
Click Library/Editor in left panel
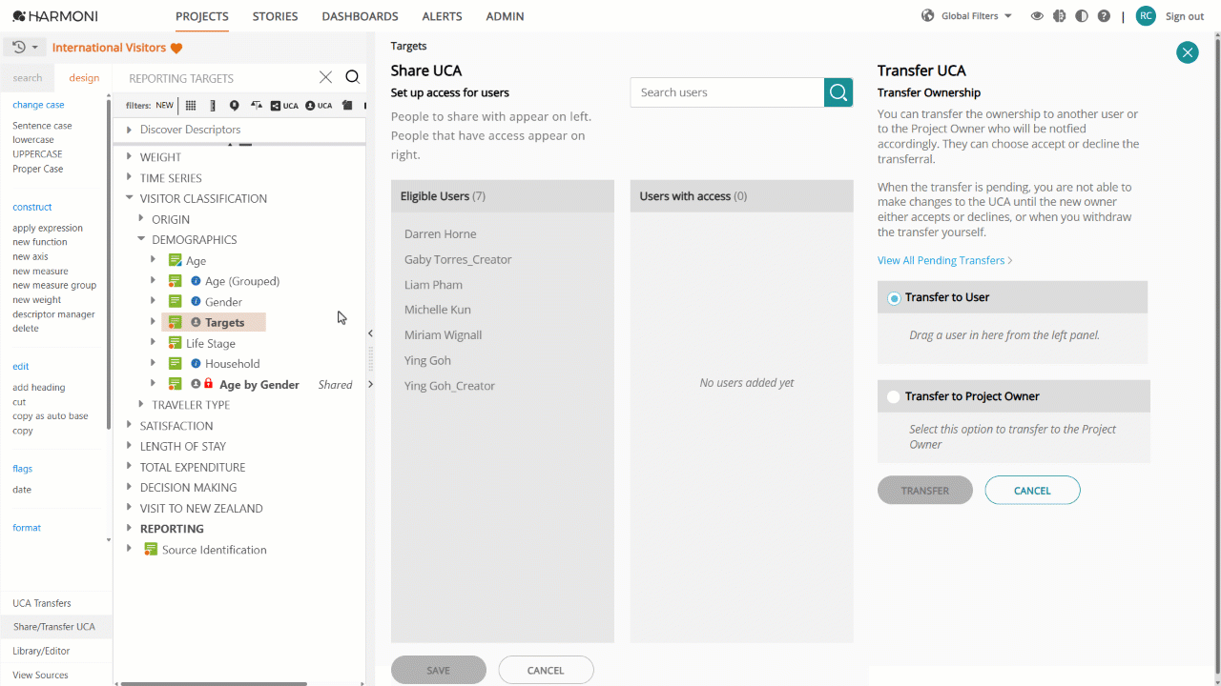click(41, 651)
